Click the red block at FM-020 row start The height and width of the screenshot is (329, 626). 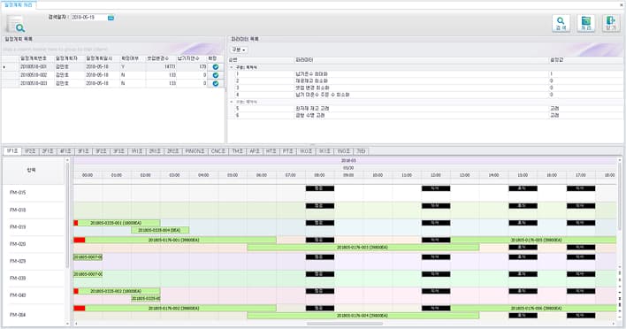point(80,240)
